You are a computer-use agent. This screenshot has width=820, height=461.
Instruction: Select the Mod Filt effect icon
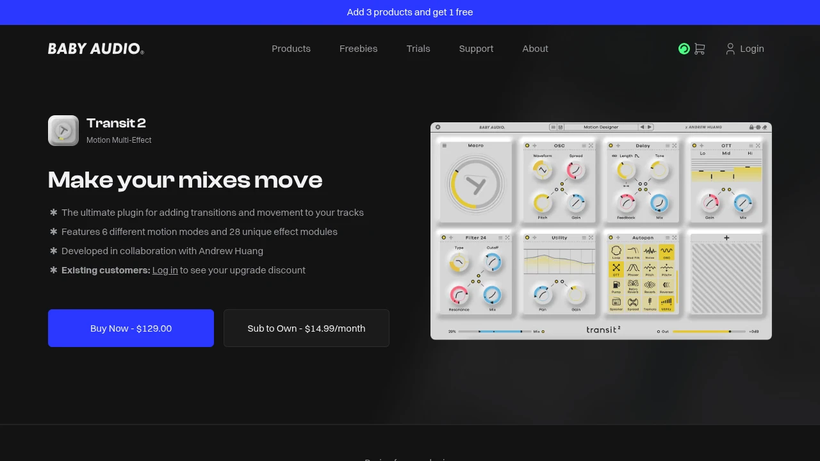tap(633, 252)
